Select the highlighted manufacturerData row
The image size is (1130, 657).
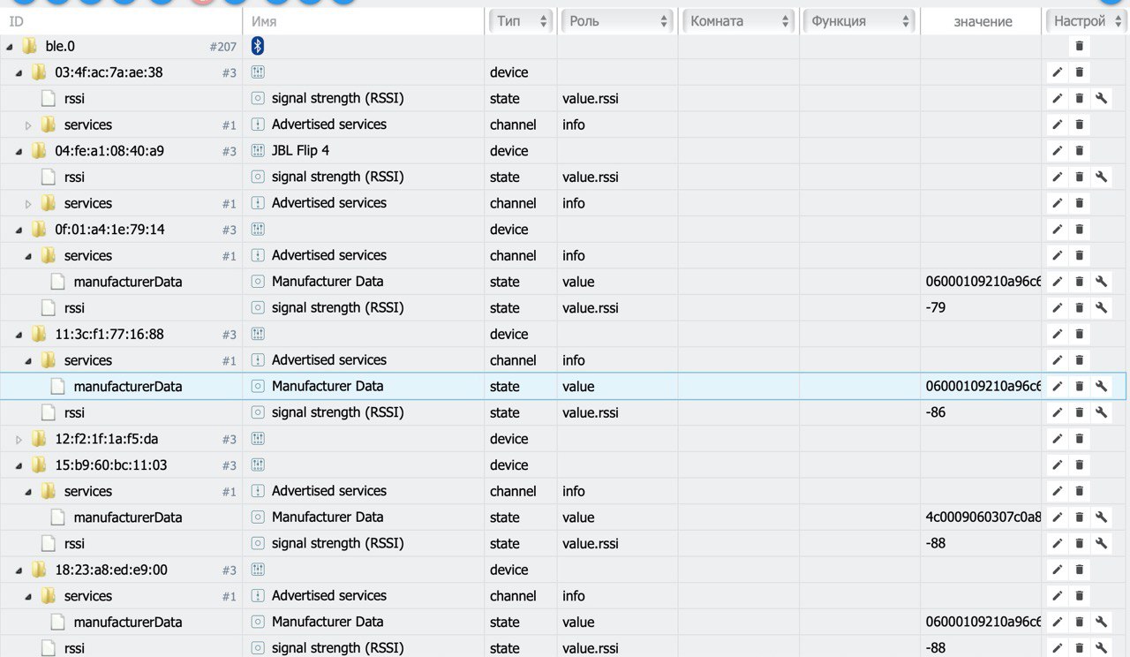[565, 386]
